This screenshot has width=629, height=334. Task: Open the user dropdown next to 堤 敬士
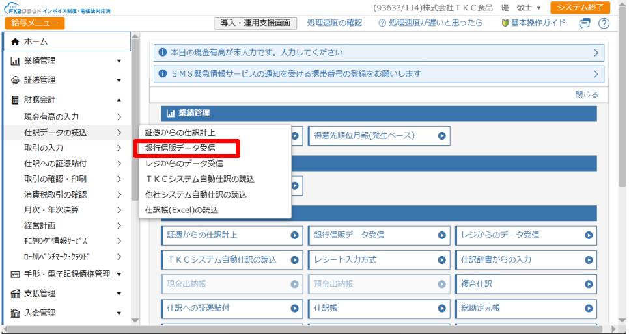(x=538, y=8)
